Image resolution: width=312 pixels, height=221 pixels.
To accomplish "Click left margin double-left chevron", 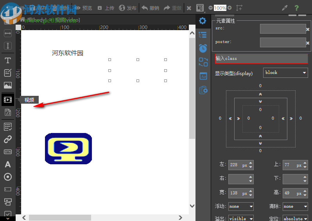I will 230,119.
